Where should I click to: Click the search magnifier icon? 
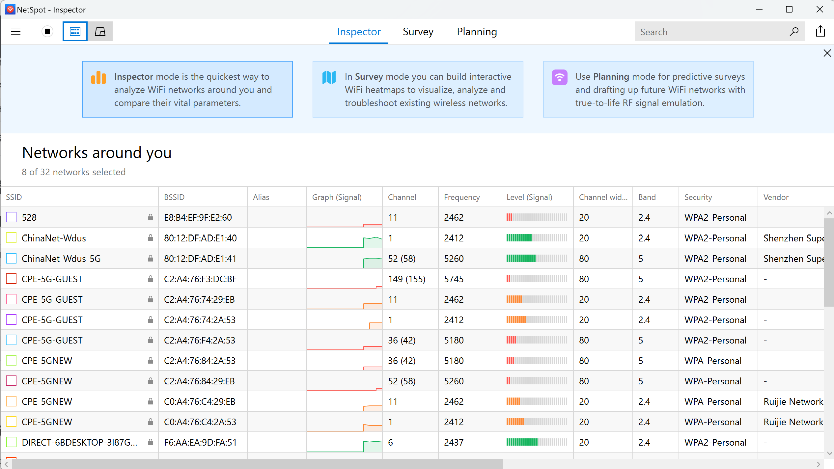[794, 32]
